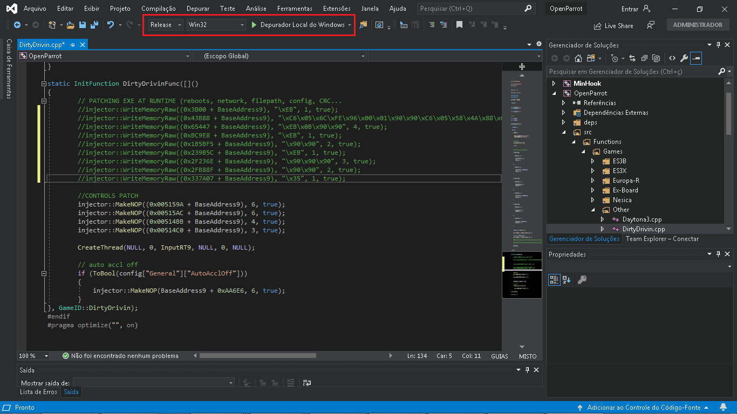Start debugging with the green play arrow
Image resolution: width=737 pixels, height=414 pixels.
tap(254, 25)
